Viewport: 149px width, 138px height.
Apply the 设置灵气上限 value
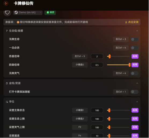tap(135, 127)
